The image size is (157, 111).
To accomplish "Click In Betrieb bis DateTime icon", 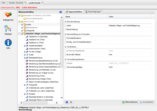I will point(27,88).
